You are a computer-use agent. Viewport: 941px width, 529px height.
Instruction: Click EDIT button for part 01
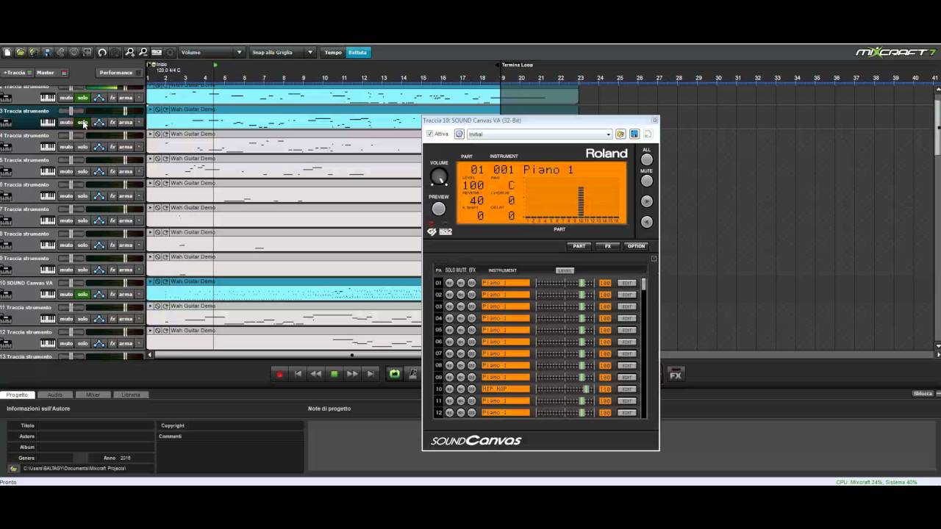pos(627,283)
